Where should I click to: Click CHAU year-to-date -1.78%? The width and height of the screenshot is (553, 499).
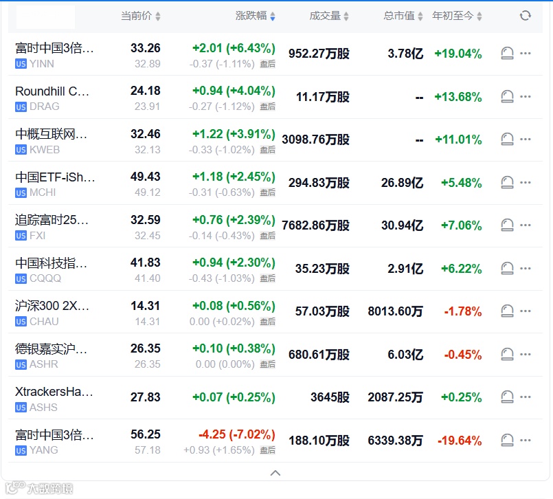point(463,311)
